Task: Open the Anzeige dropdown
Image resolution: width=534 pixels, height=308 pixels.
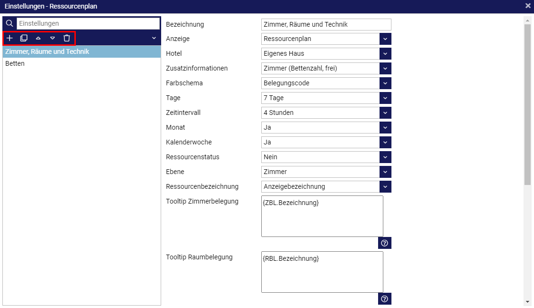Action: [x=385, y=39]
